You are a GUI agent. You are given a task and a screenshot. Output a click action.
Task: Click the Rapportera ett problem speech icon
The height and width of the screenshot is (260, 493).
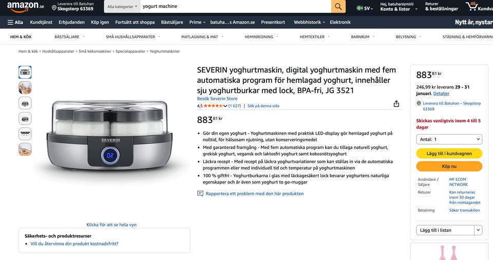(x=200, y=194)
